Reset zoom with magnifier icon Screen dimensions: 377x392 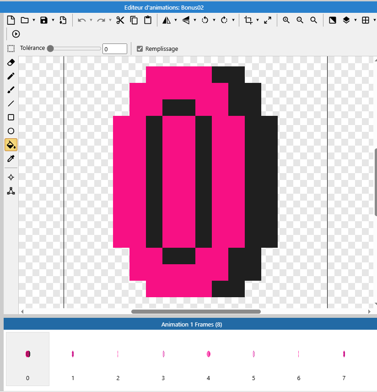coord(313,20)
